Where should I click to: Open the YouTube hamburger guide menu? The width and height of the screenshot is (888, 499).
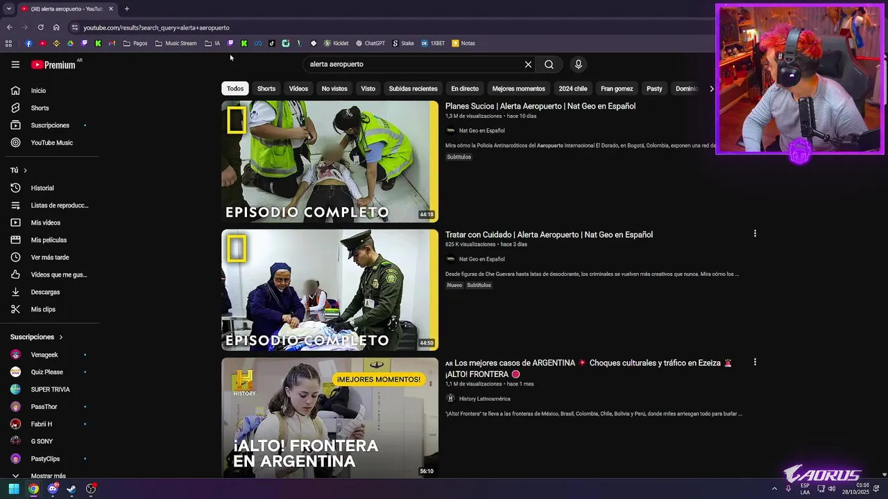[x=15, y=64]
